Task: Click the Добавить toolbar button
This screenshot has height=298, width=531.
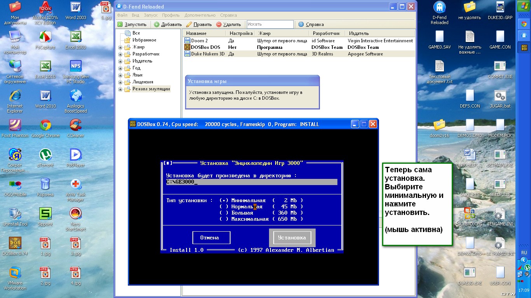Action: [168, 24]
